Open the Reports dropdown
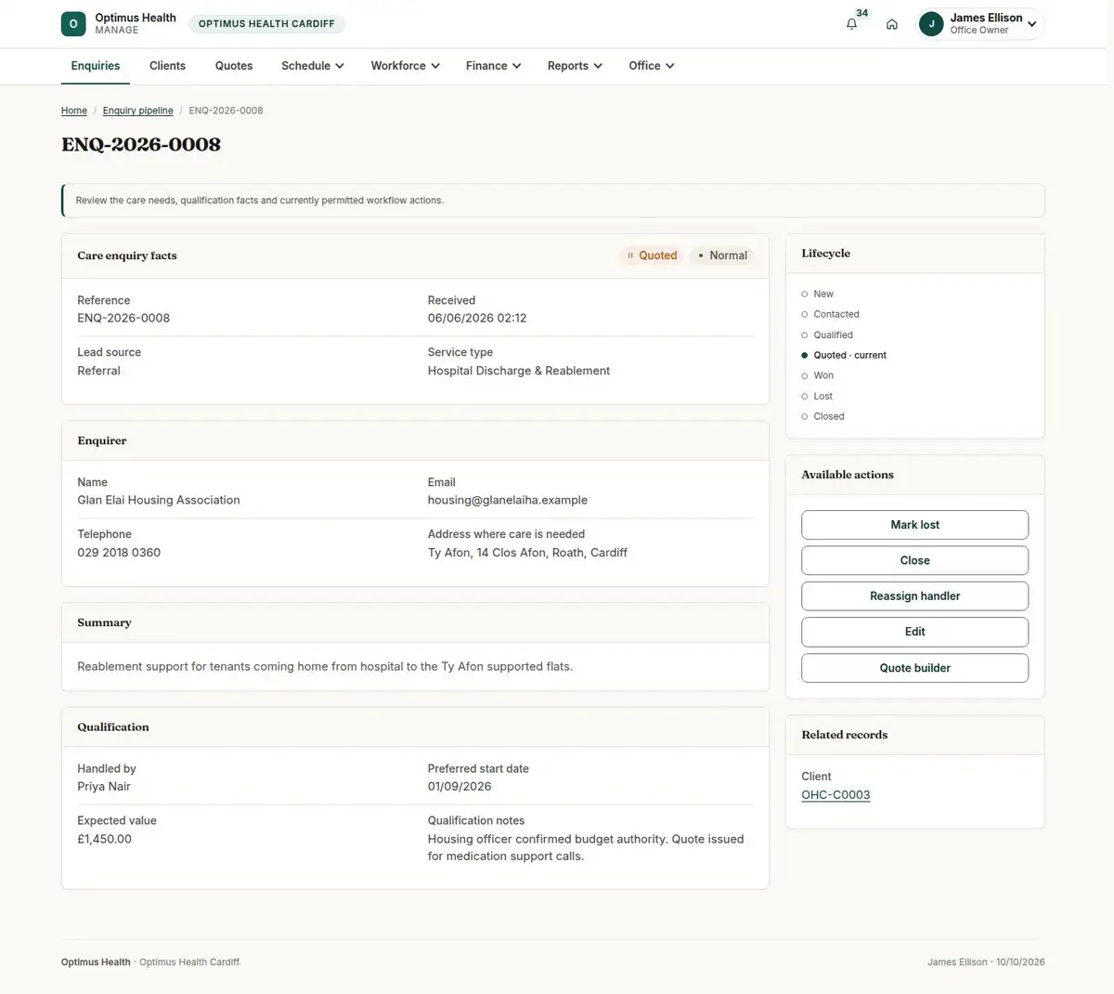 [575, 66]
